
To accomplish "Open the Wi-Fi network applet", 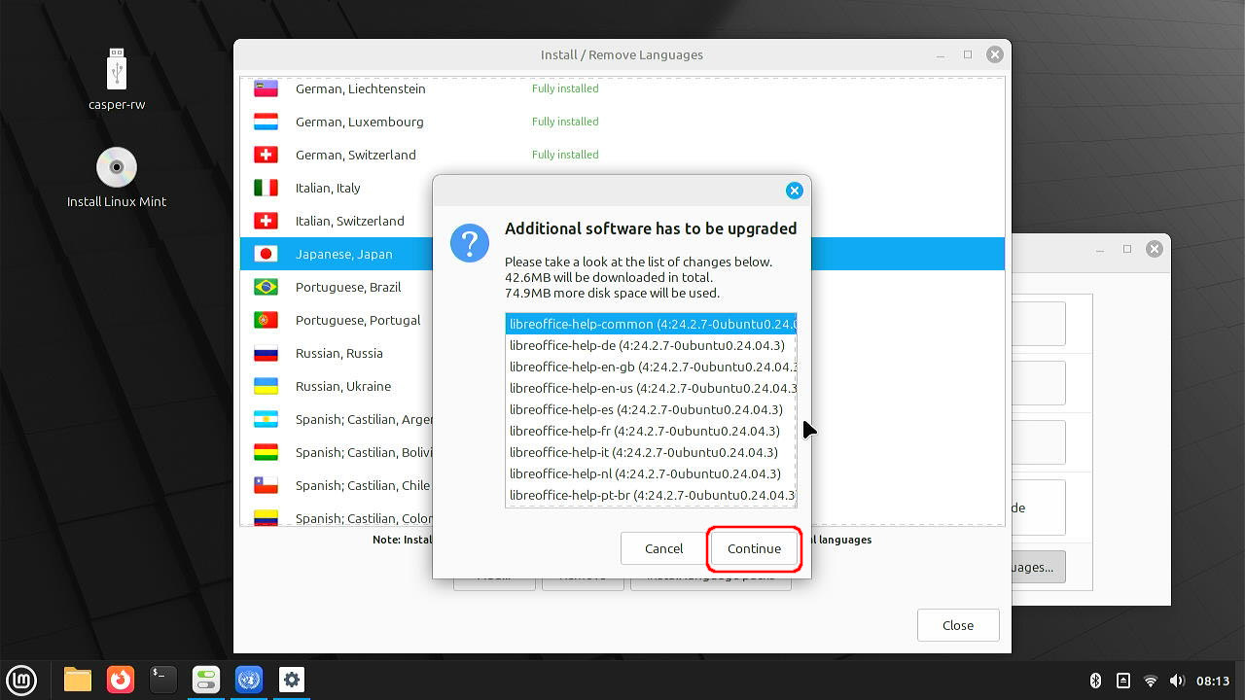I will [1151, 681].
